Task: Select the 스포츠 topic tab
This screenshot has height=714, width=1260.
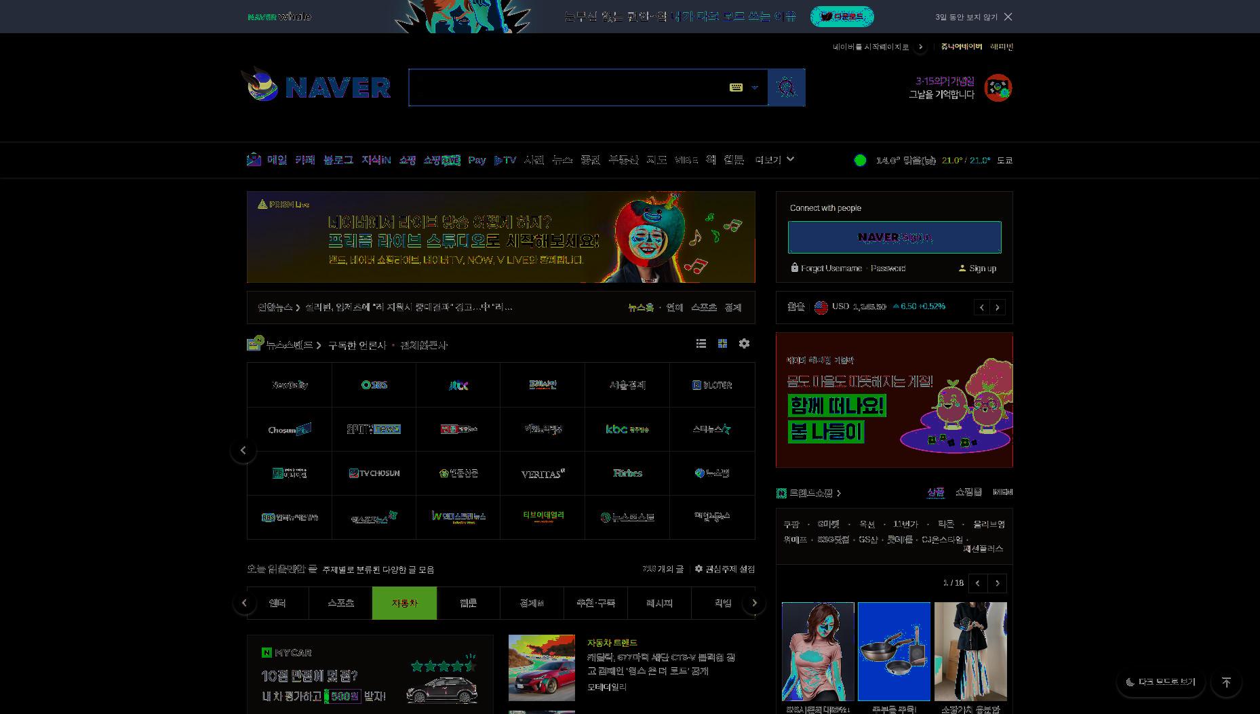Action: tap(340, 603)
